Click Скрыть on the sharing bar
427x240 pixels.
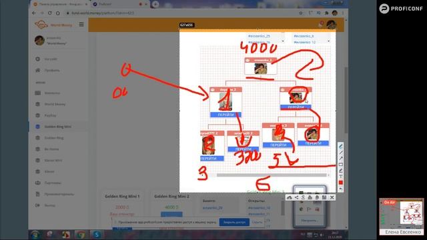point(257,222)
